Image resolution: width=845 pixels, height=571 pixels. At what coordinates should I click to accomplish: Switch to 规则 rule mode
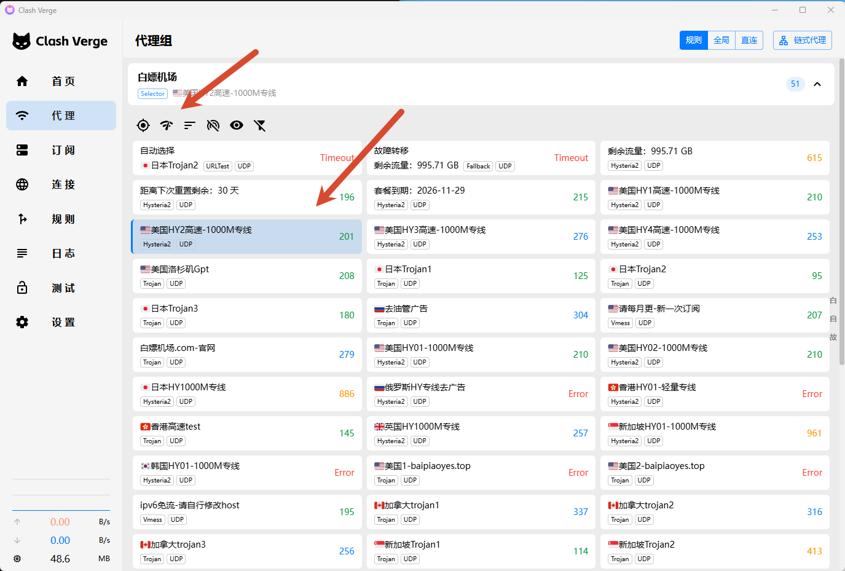point(694,40)
